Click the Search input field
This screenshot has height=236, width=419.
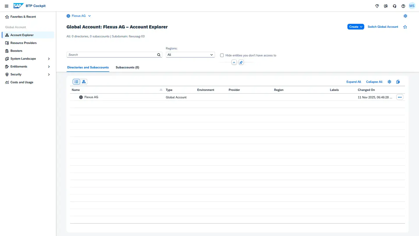pos(112,55)
